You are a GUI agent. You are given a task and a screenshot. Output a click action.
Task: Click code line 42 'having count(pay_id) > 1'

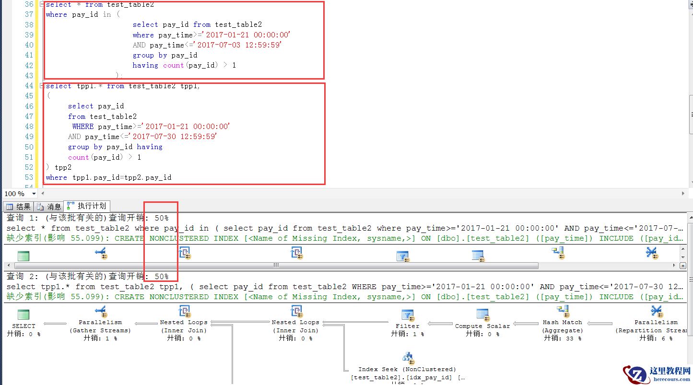[x=184, y=65]
